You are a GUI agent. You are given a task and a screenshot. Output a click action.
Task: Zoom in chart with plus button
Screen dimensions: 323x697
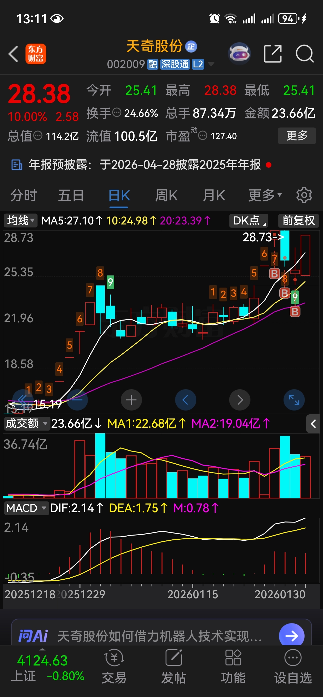(131, 400)
